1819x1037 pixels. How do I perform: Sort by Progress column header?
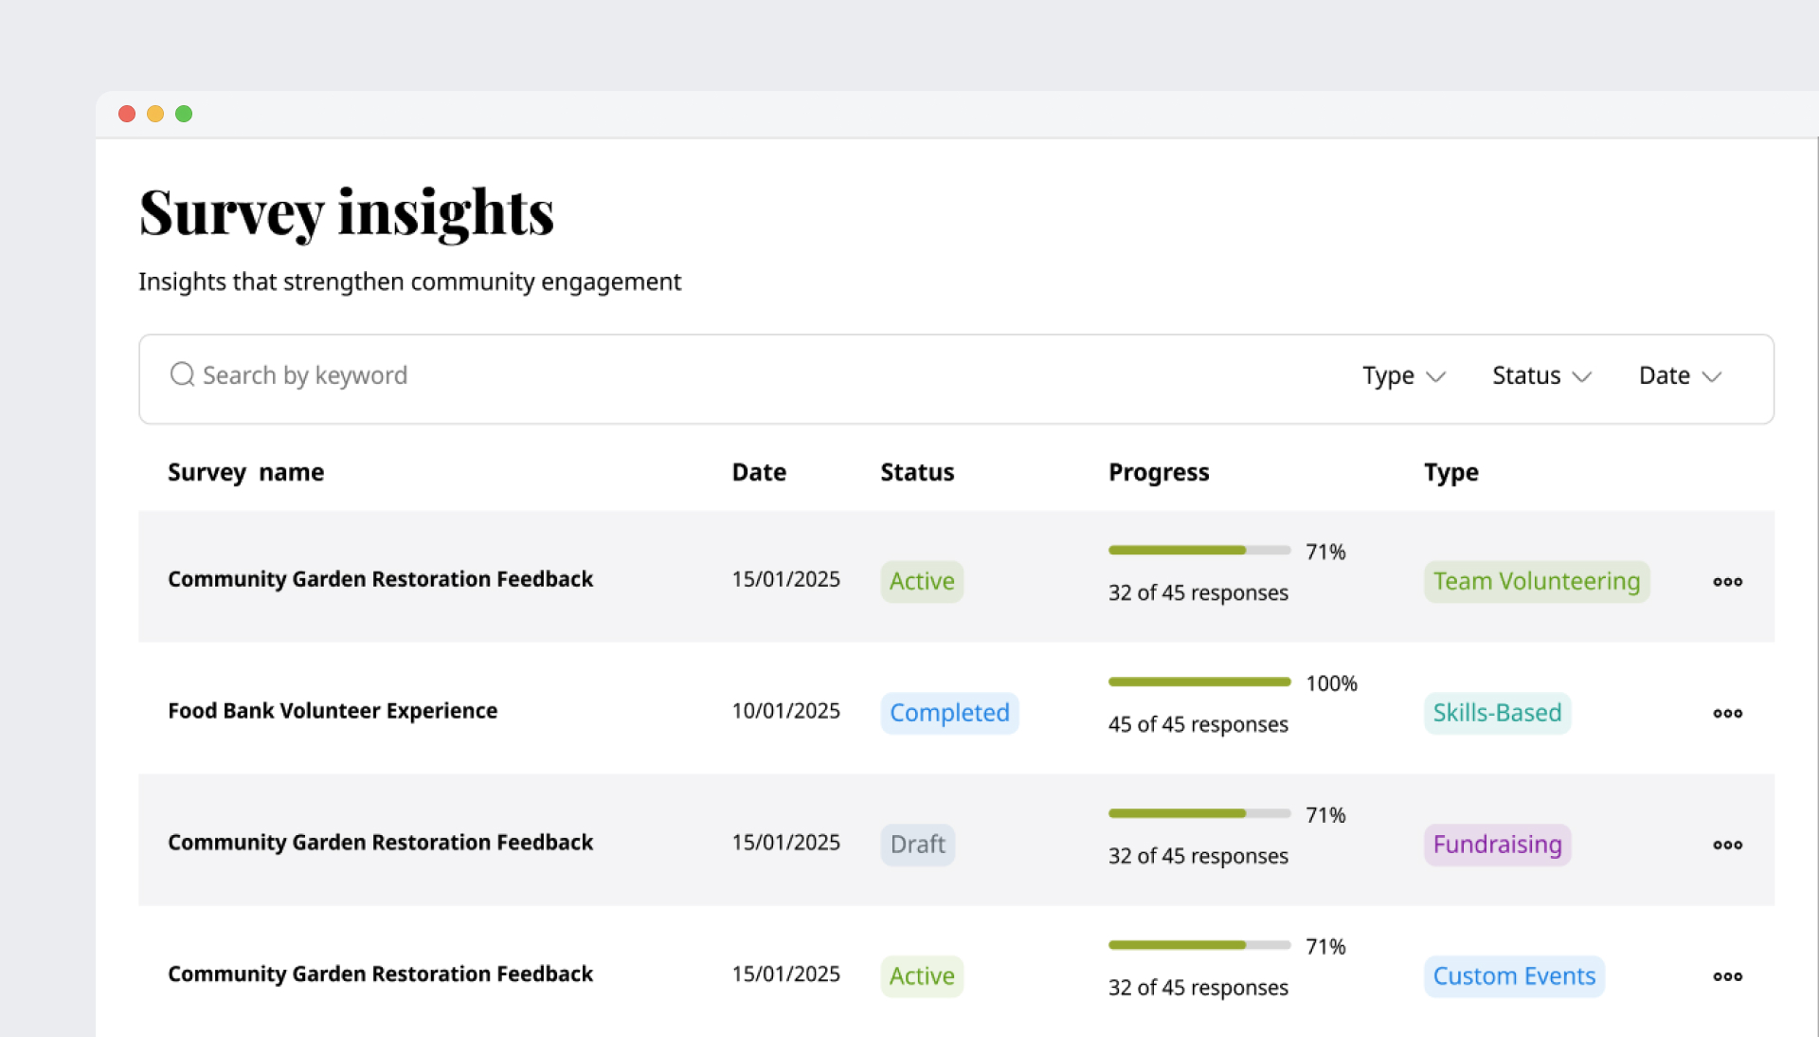(x=1158, y=472)
